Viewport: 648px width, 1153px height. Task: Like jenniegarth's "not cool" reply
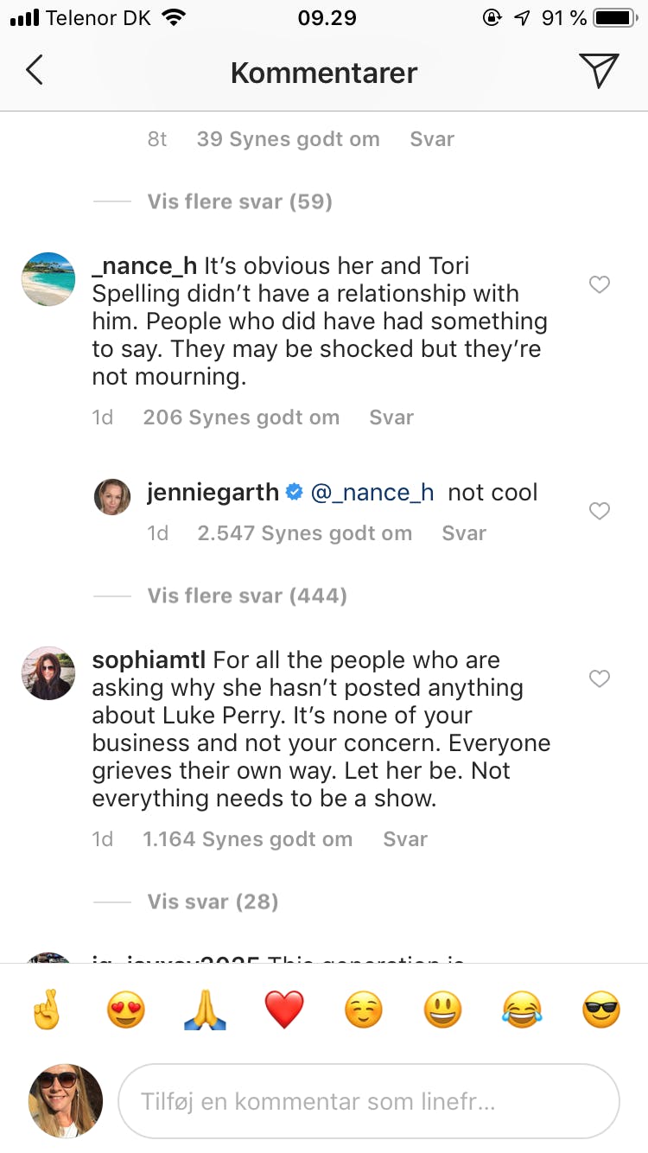pos(600,511)
